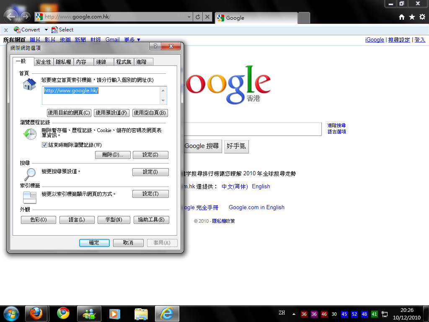Click 使用空白頁(B) button

tap(150, 113)
